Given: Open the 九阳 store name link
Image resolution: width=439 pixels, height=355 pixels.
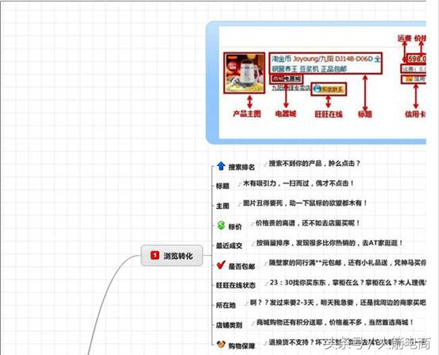Looking at the screenshot, I should tap(291, 87).
